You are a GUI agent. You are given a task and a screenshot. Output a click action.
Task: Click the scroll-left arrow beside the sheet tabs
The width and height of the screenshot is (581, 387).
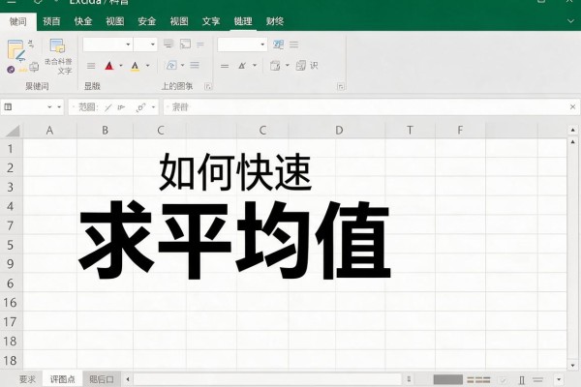click(x=128, y=379)
